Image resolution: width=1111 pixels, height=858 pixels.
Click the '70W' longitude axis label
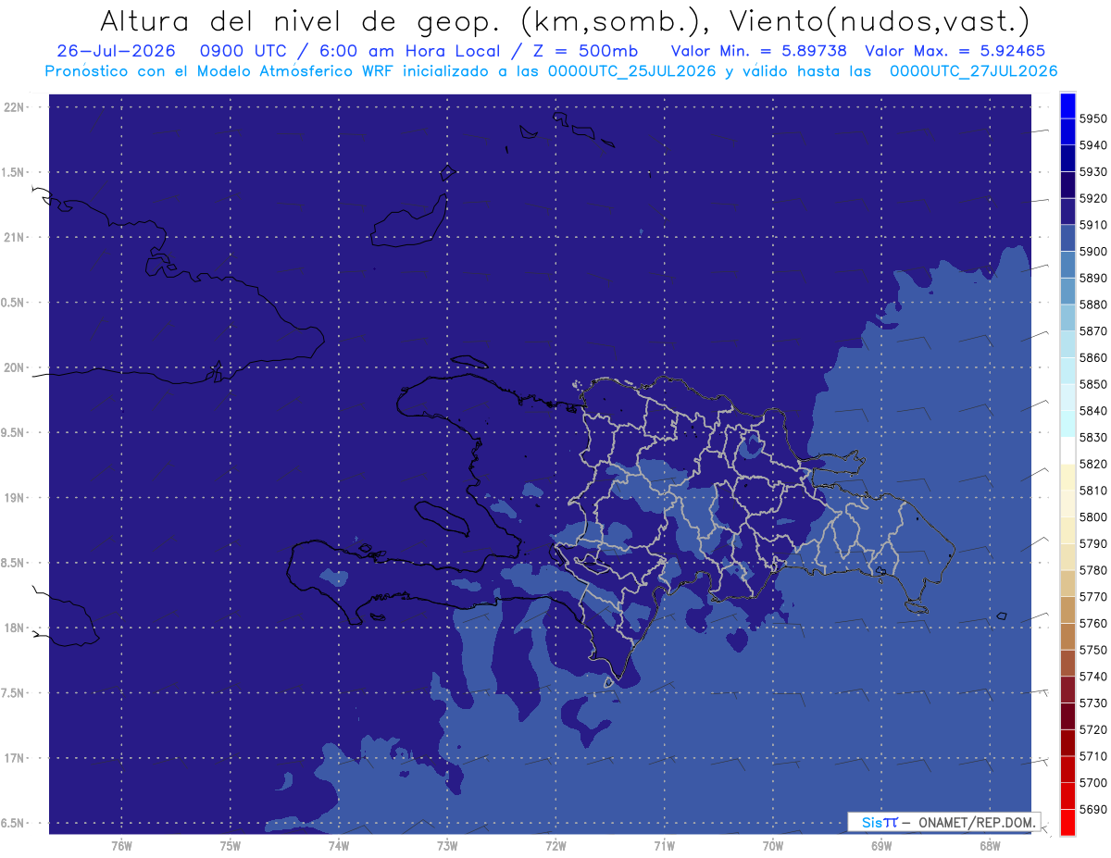pos(773,845)
